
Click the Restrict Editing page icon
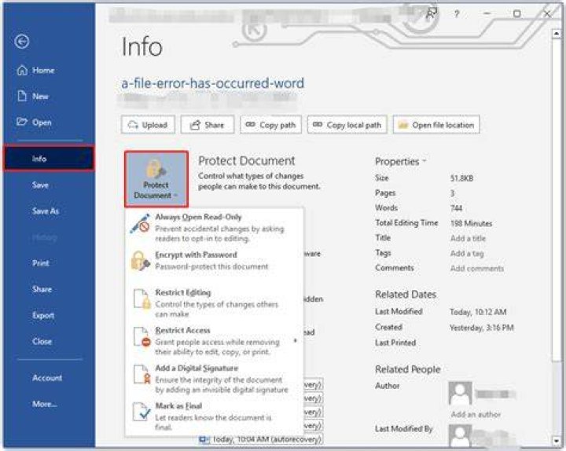pyautogui.click(x=141, y=299)
